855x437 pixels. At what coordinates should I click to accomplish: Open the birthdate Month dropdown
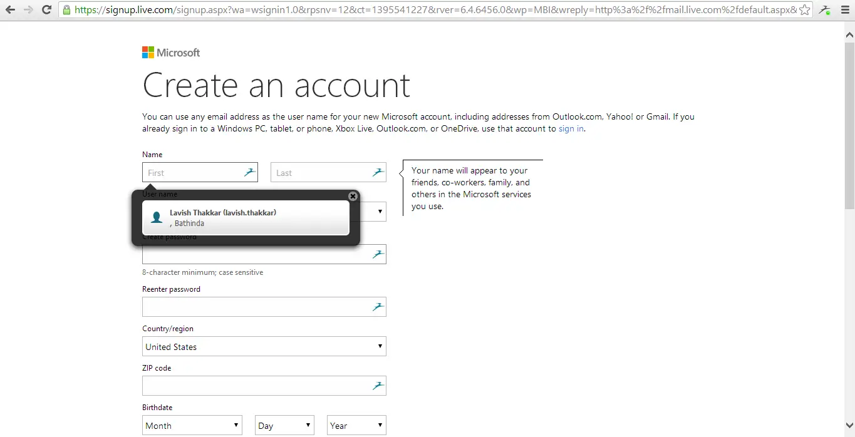click(x=192, y=425)
